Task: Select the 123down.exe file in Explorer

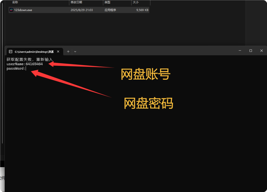Action: pyautogui.click(x=79, y=10)
